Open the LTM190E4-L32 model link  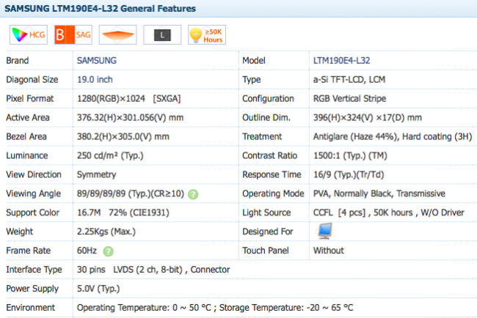pyautogui.click(x=343, y=60)
